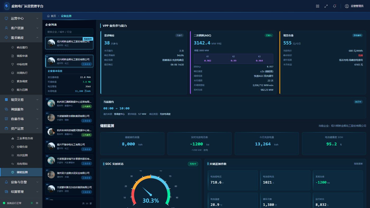
Task: Click the 紧急调度 alert icon
Action: pyautogui.click(x=12, y=81)
